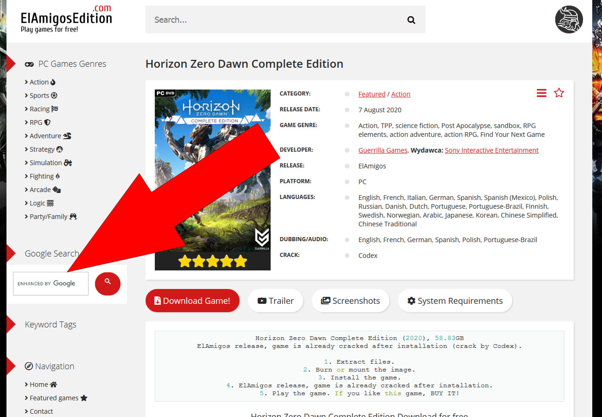Image resolution: width=602 pixels, height=417 pixels.
Task: Toggle the favorite star icon
Action: click(559, 93)
